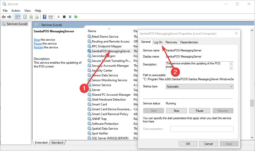Switch to the Standard view tab
Viewport: 255px width, 151px height.
(x=57, y=143)
